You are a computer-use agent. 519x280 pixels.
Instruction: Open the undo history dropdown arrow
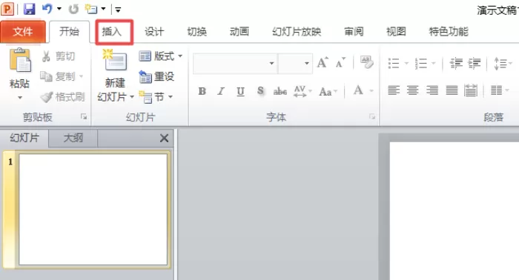click(x=59, y=9)
